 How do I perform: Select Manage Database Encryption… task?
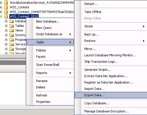pos(111,111)
